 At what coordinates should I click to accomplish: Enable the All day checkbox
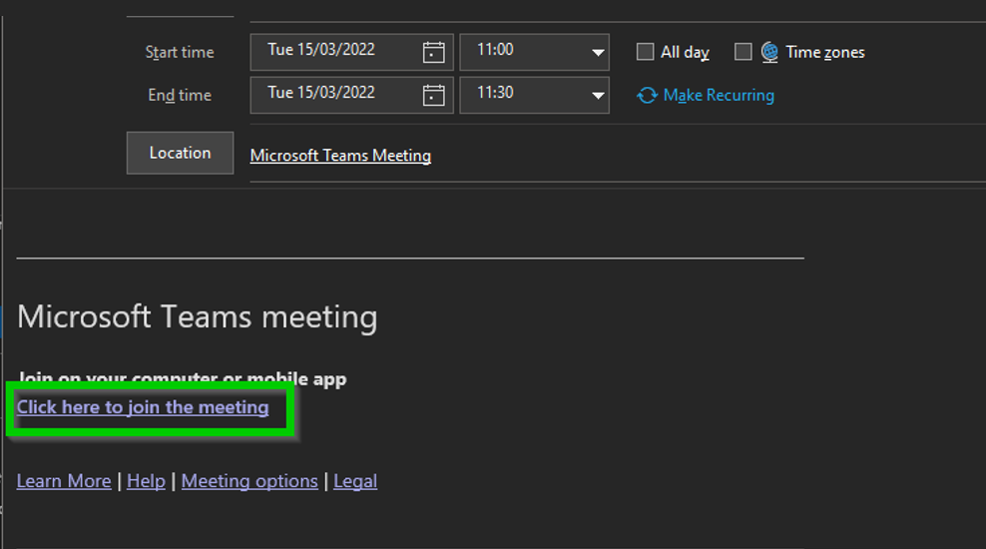(646, 52)
